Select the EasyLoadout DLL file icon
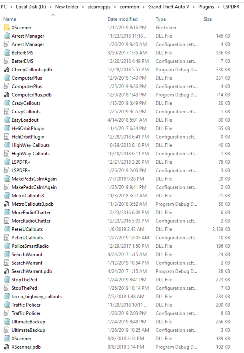Viewport: 244px width, 353px height. [7, 120]
